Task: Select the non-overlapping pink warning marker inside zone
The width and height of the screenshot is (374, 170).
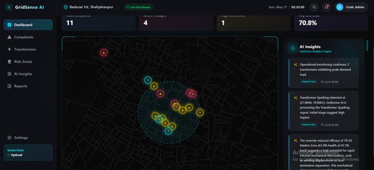Action: (160, 94)
